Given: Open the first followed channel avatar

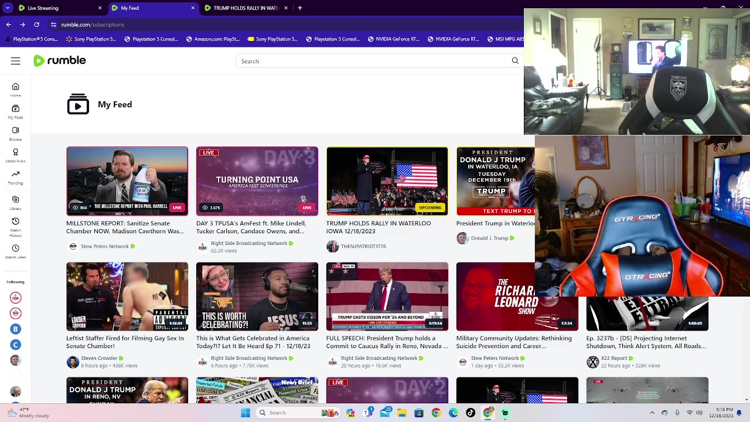Looking at the screenshot, I should click(16, 298).
